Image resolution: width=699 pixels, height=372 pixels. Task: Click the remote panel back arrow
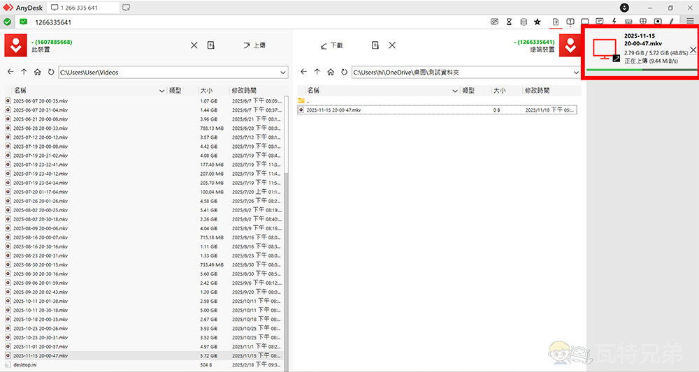(303, 72)
